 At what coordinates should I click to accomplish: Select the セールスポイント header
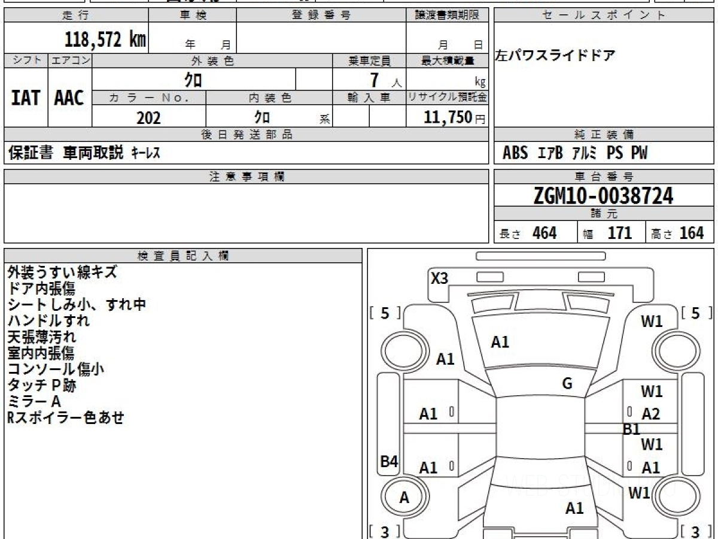604,16
